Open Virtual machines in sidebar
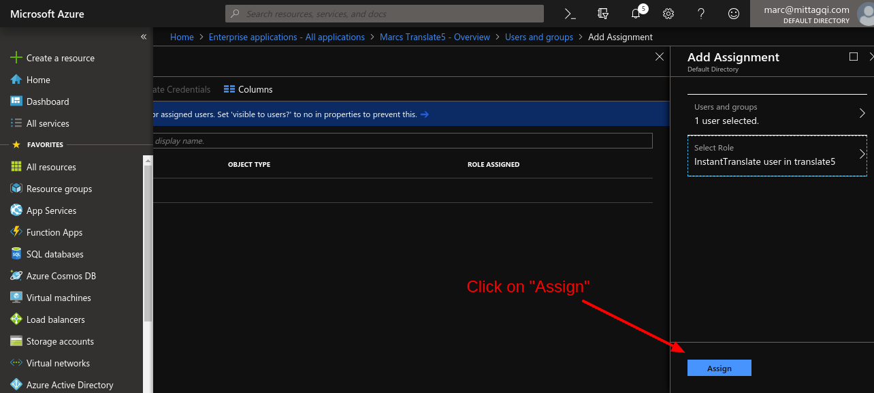Viewport: 874px width, 393px height. [59, 298]
